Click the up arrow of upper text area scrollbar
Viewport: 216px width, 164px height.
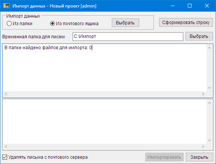[209, 48]
